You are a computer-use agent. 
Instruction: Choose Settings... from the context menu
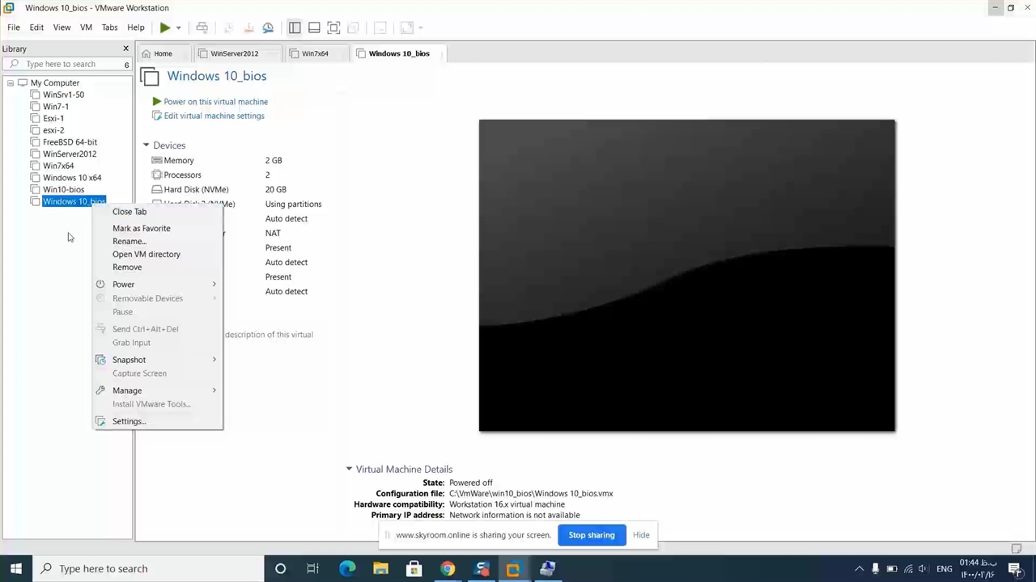pos(129,421)
